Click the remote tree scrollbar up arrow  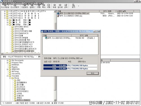click(x=55, y=11)
